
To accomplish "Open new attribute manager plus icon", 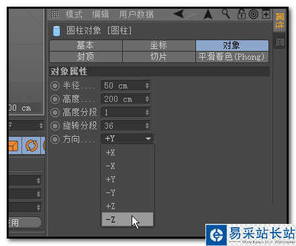I will tap(266, 15).
